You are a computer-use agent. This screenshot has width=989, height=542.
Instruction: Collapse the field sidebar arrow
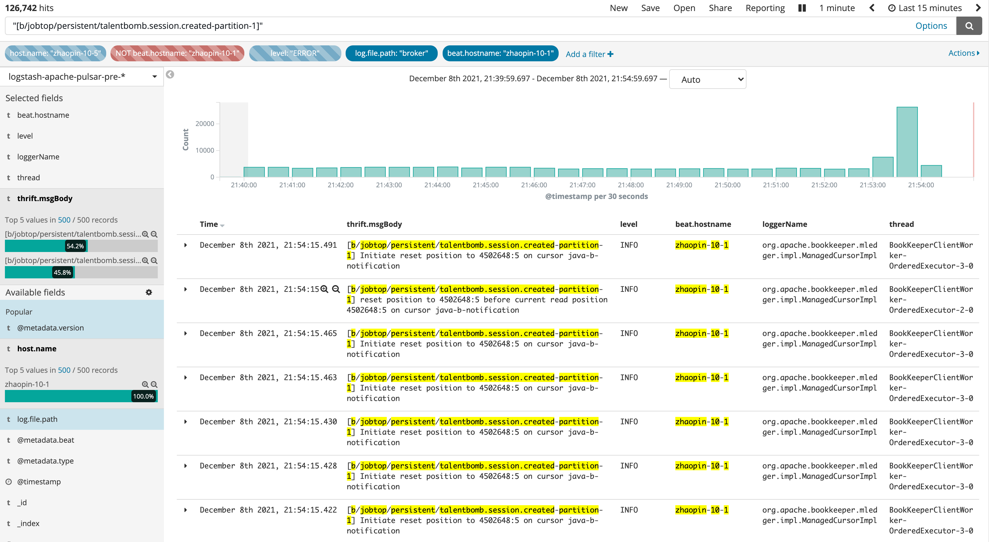(170, 74)
